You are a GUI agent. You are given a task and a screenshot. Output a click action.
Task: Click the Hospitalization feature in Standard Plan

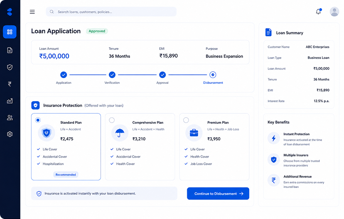click(x=53, y=164)
